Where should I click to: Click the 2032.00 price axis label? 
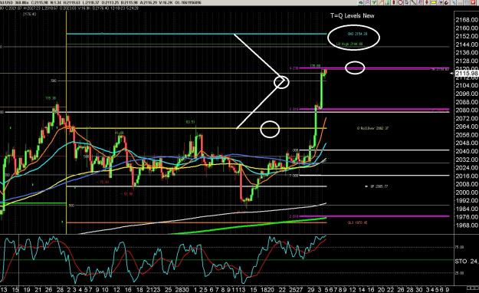pos(467,160)
